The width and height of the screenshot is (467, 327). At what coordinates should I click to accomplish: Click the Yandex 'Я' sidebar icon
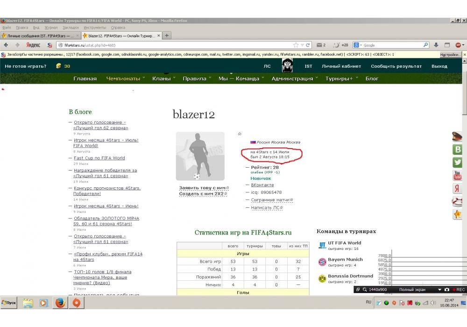(x=457, y=189)
